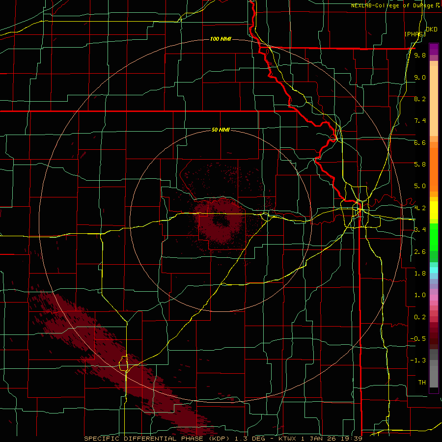Click the 0.2 value on the scale
The height and width of the screenshot is (442, 442).
click(x=420, y=317)
